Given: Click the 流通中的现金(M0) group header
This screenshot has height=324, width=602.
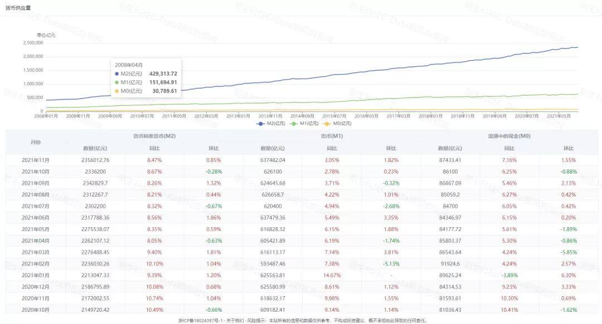Looking at the screenshot, I should tap(509, 136).
